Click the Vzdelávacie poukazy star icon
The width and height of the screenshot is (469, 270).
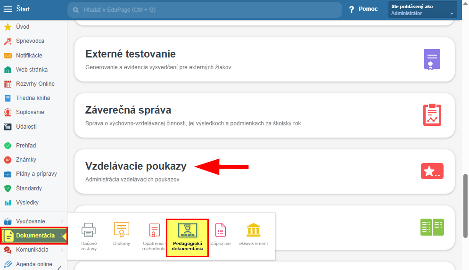click(x=432, y=172)
